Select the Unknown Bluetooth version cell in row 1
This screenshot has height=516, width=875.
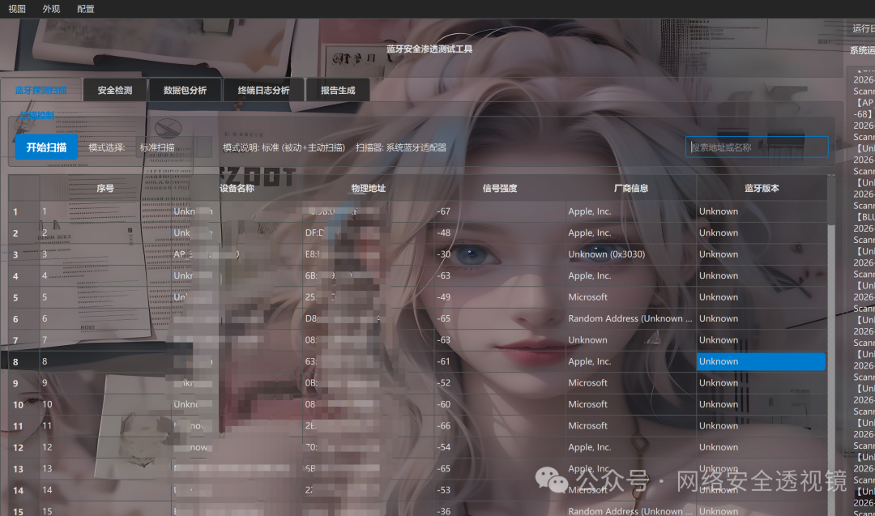coord(762,211)
